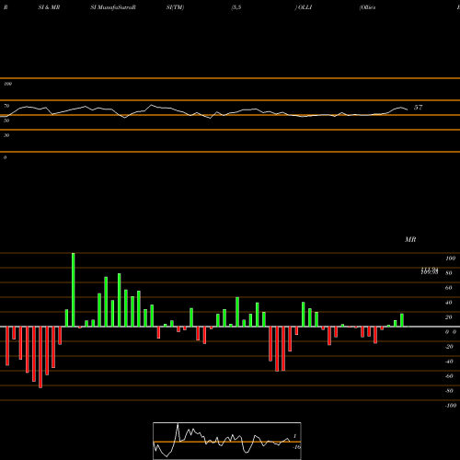
Task: Click the tallest green histogram bar
Action: point(73,290)
